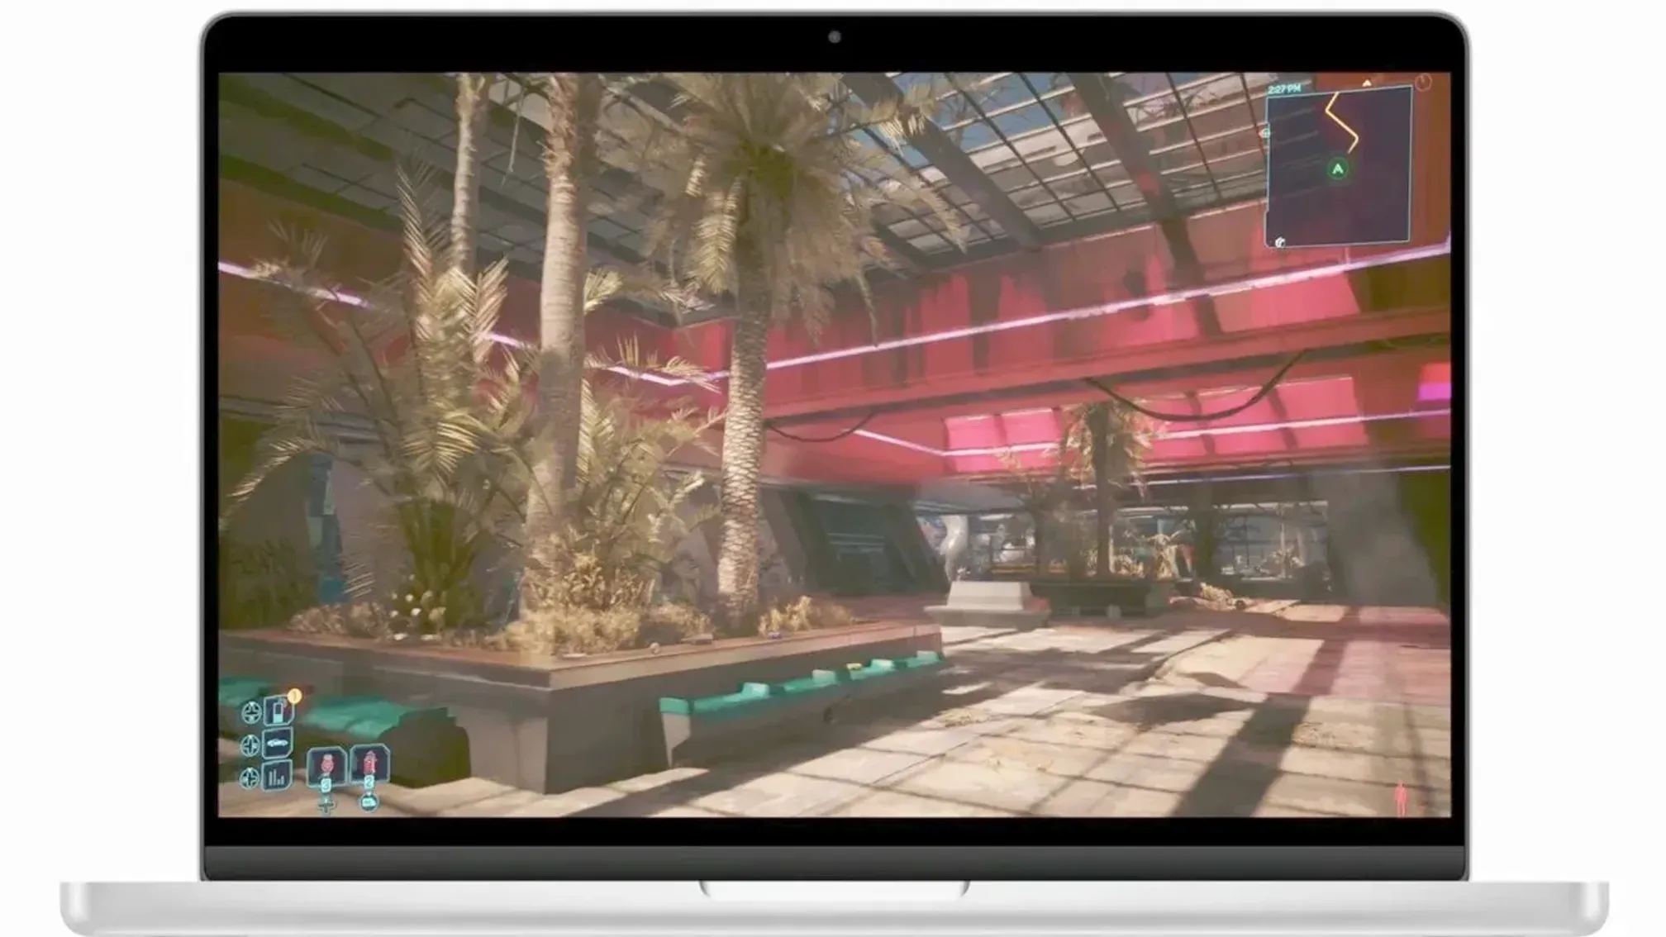Click the north arrow marker atop minimap
The image size is (1666, 937).
(x=1366, y=83)
